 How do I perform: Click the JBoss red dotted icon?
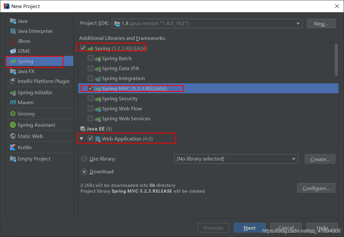(13, 41)
